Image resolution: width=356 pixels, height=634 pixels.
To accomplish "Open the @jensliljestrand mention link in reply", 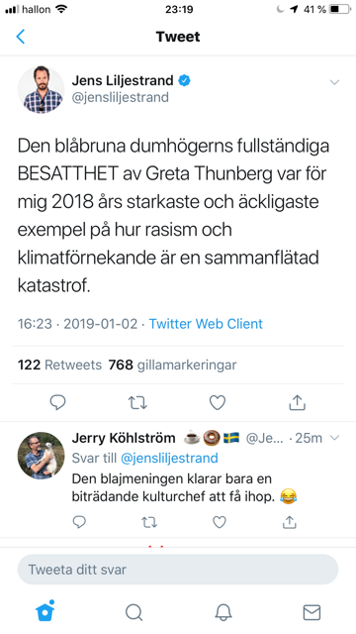I will [x=167, y=458].
